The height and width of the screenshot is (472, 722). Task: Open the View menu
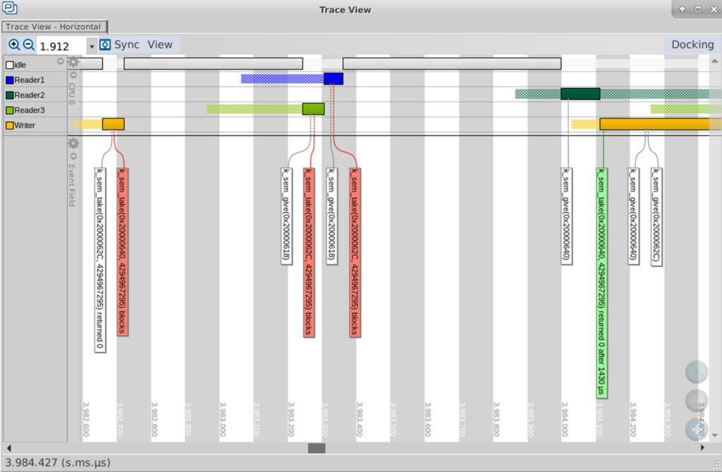(x=159, y=44)
